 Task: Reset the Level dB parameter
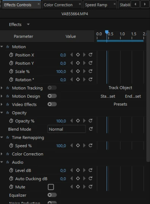91,170
